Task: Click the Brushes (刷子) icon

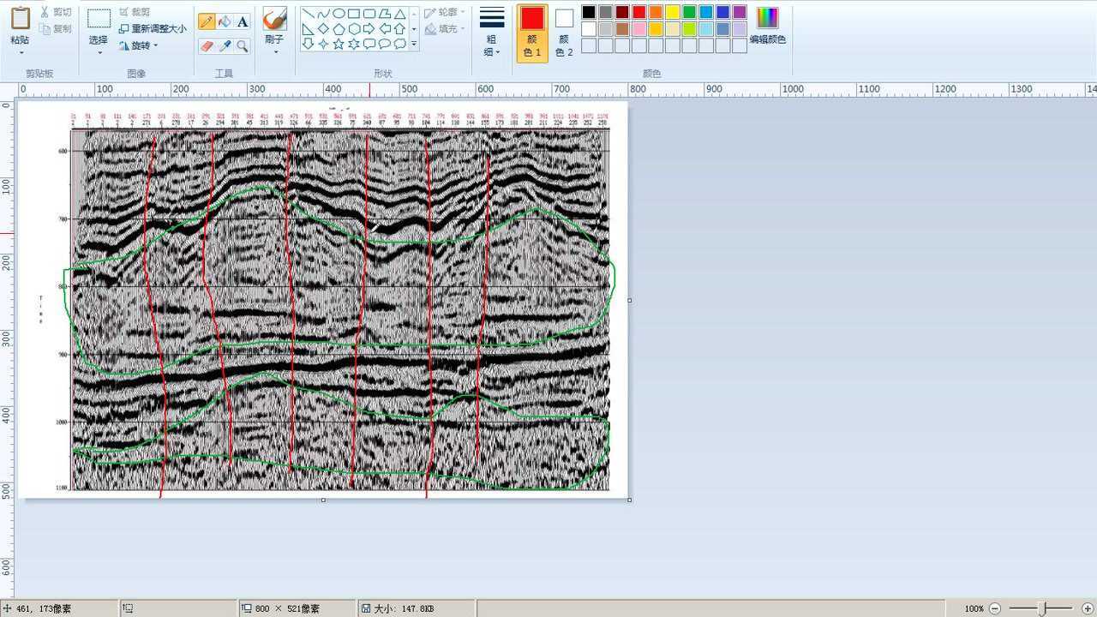Action: click(x=274, y=19)
